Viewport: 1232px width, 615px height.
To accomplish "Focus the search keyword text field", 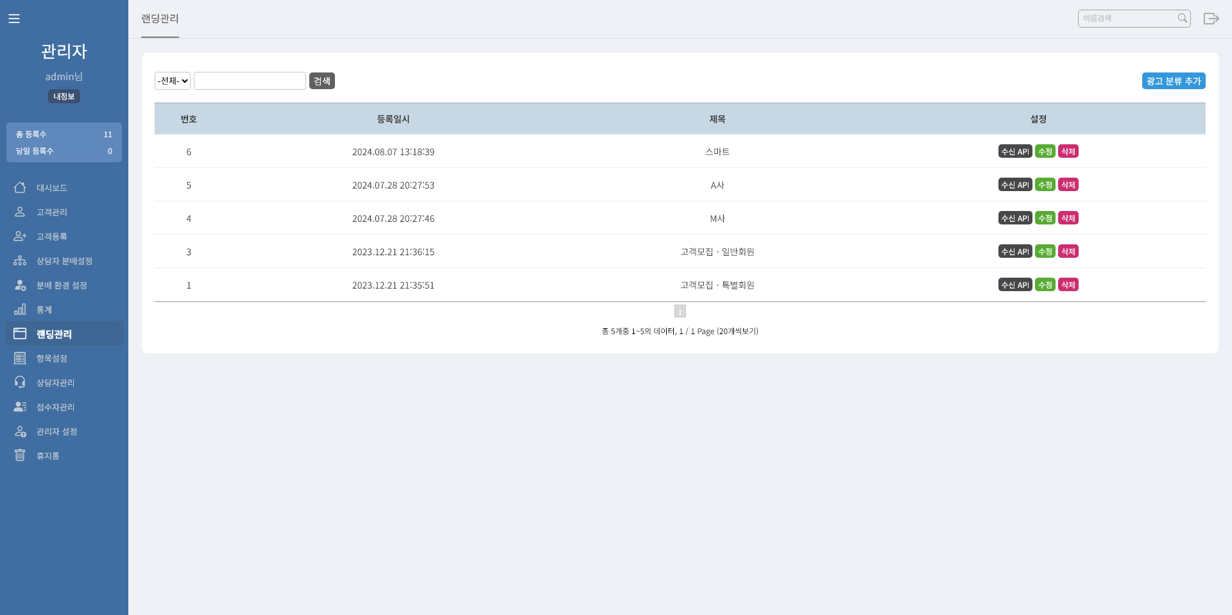I will 250,81.
